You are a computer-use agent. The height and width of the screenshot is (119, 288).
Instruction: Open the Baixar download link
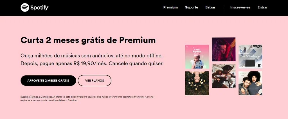[210, 7]
